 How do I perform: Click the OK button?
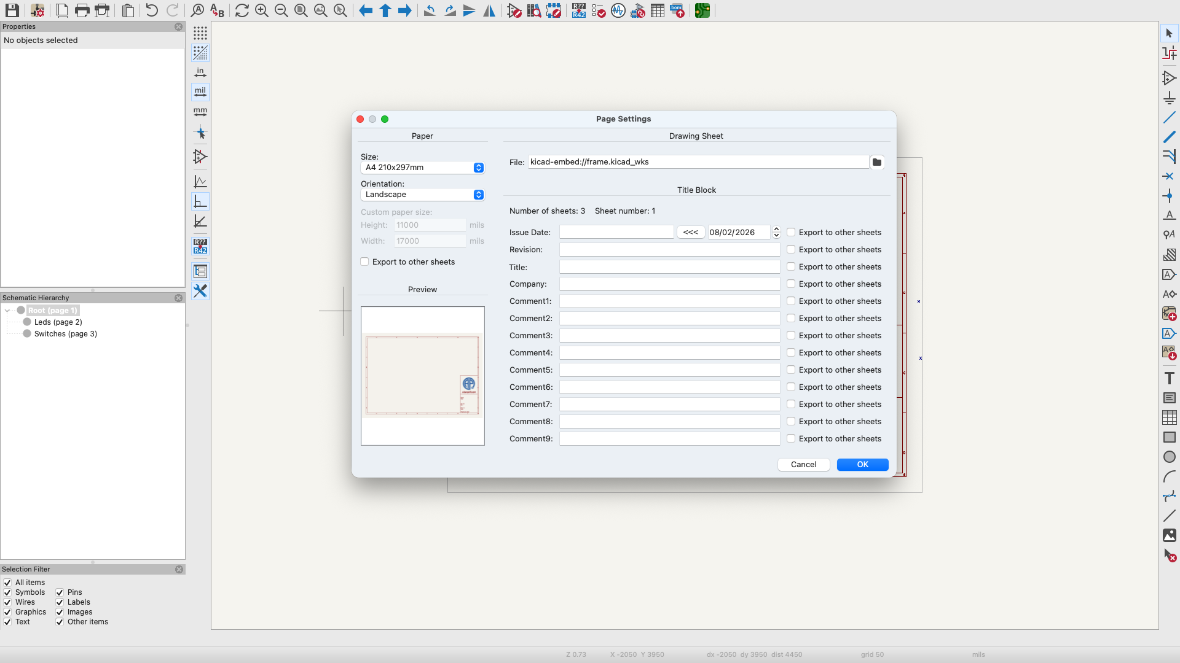[862, 465]
